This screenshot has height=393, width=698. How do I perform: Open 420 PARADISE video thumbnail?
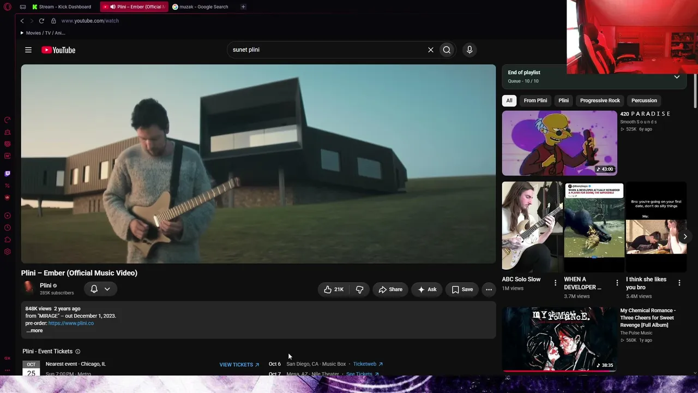click(x=559, y=143)
